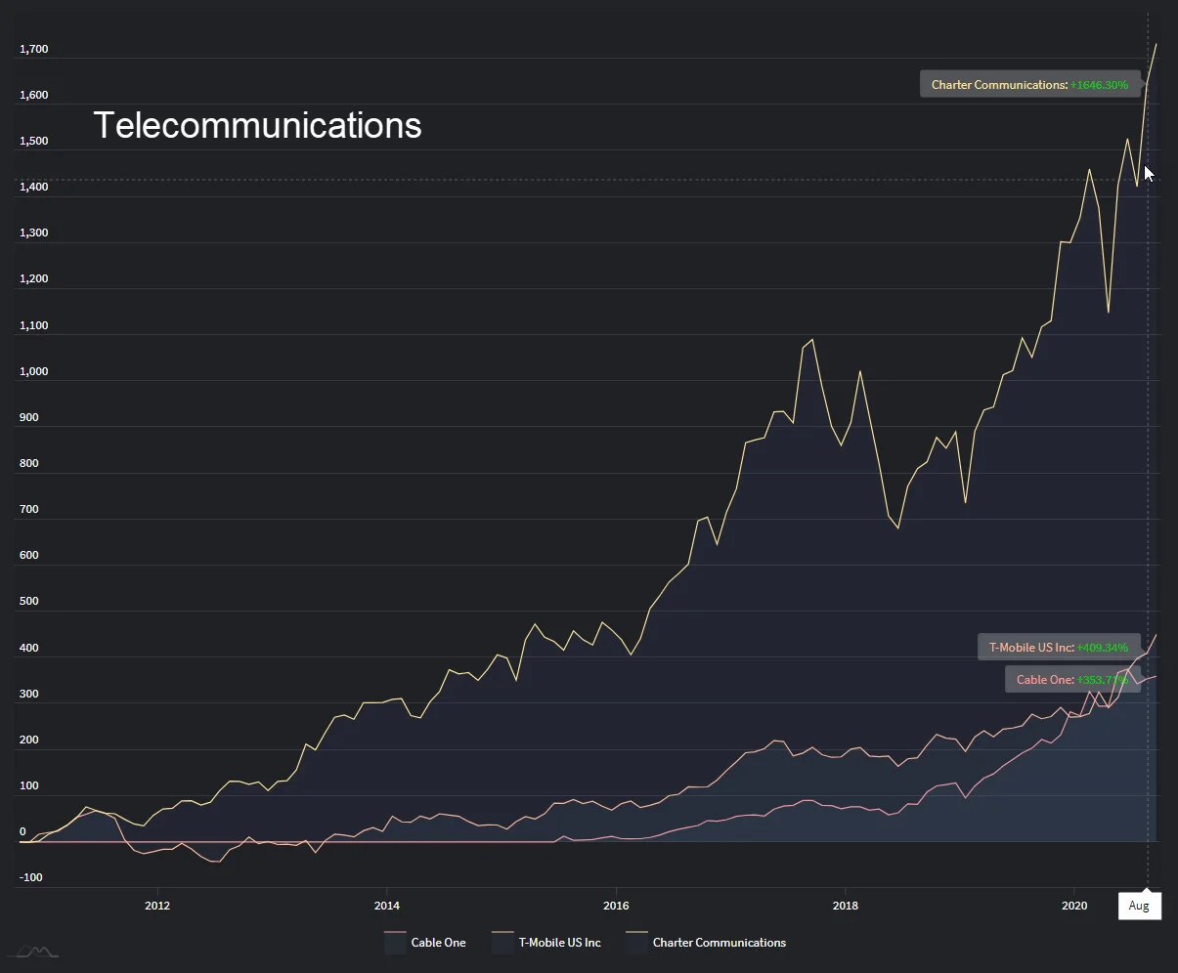Toggle the Cable One series in the legend
1178x973 pixels.
425,943
